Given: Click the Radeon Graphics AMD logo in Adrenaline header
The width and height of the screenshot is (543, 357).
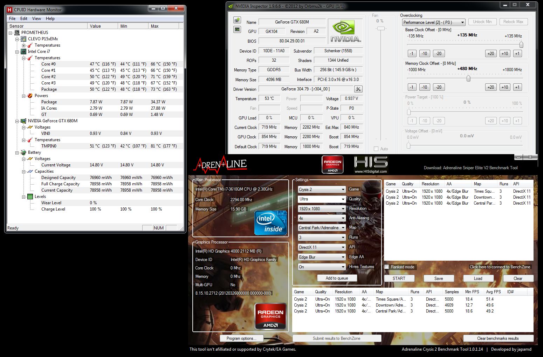Looking at the screenshot, I should [x=332, y=164].
